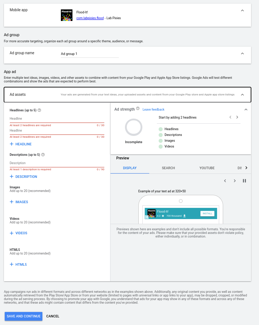
Task: Go to previous ad strength suggestion
Action: click(x=230, y=117)
